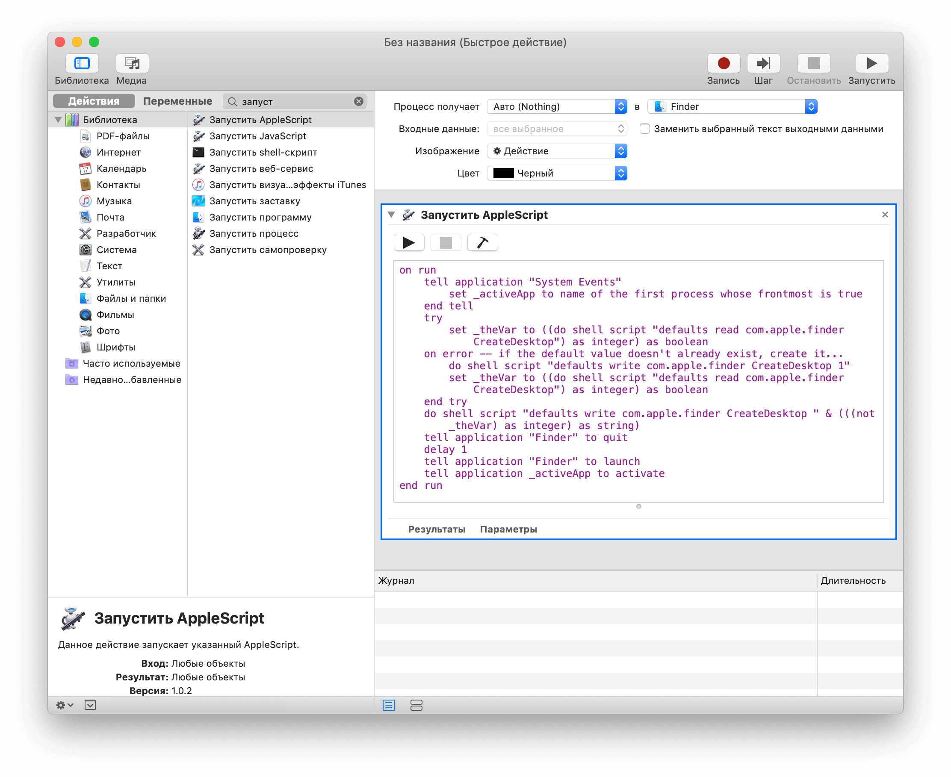Select Запустить AppleScript in actions list
The height and width of the screenshot is (777, 951).
281,120
